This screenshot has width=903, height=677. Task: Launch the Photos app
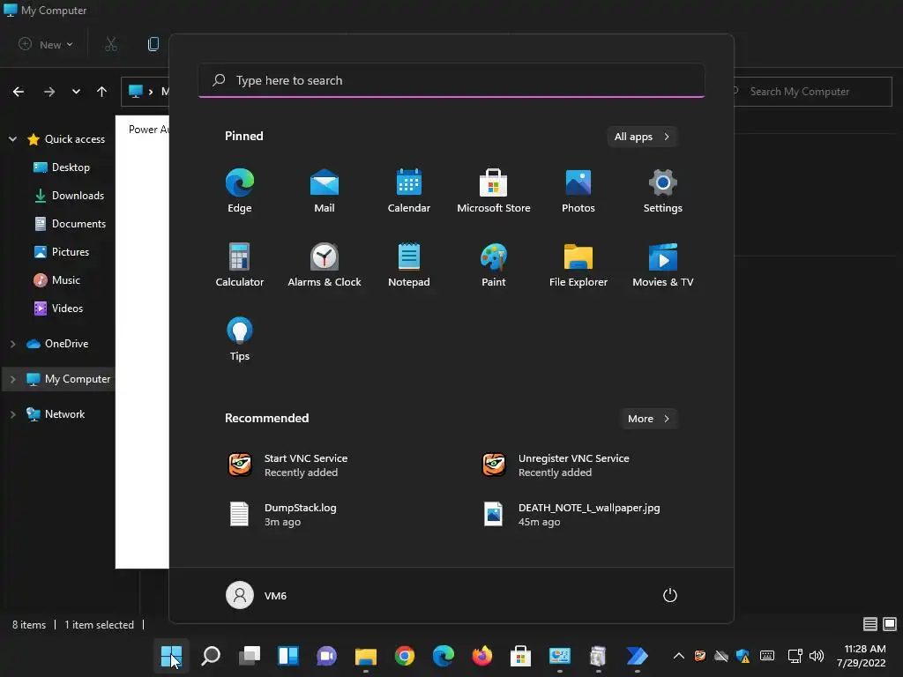coord(578,190)
